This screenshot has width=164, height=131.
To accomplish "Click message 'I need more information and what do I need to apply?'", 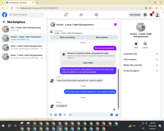I will click(79, 81).
